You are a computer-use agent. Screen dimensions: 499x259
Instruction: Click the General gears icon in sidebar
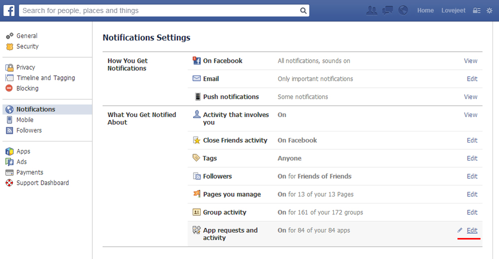click(9, 35)
